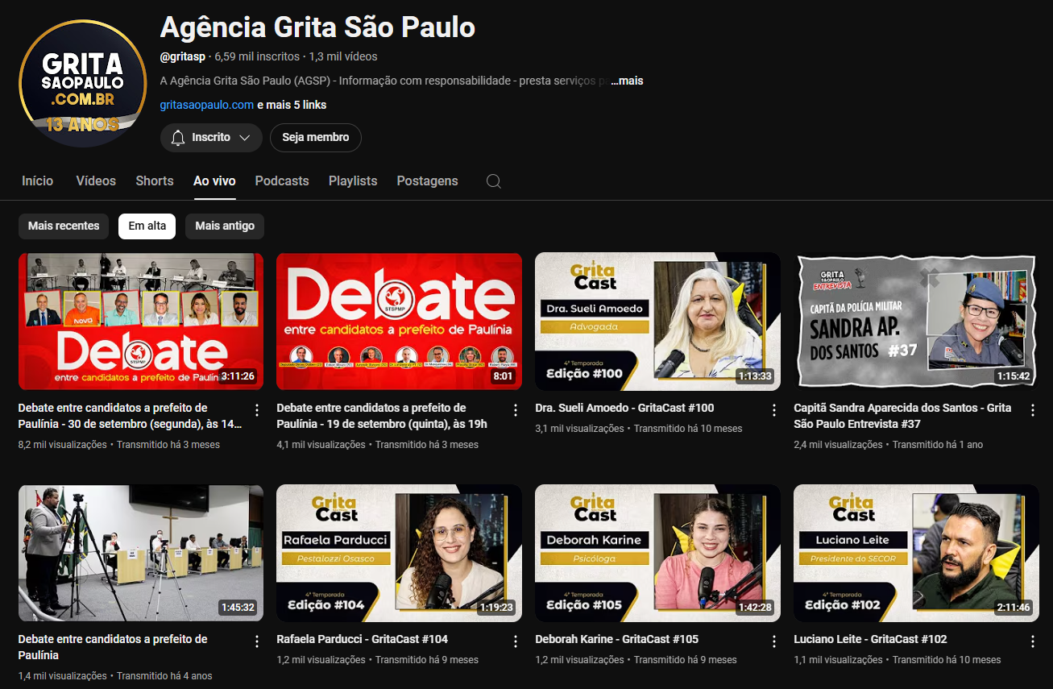The image size is (1053, 689).
Task: Play the GritaCast Edição #102 thumbnail
Action: click(916, 554)
